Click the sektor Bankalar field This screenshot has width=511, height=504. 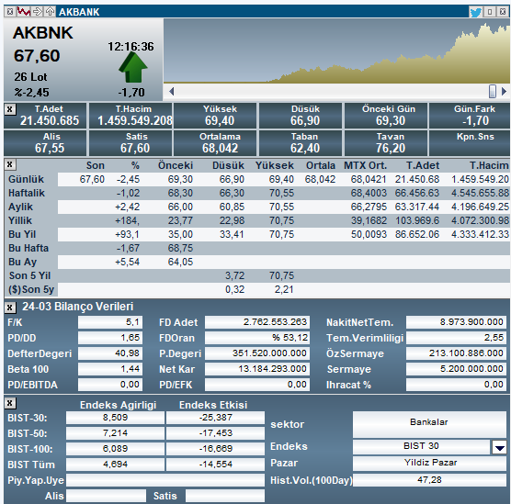coord(429,424)
